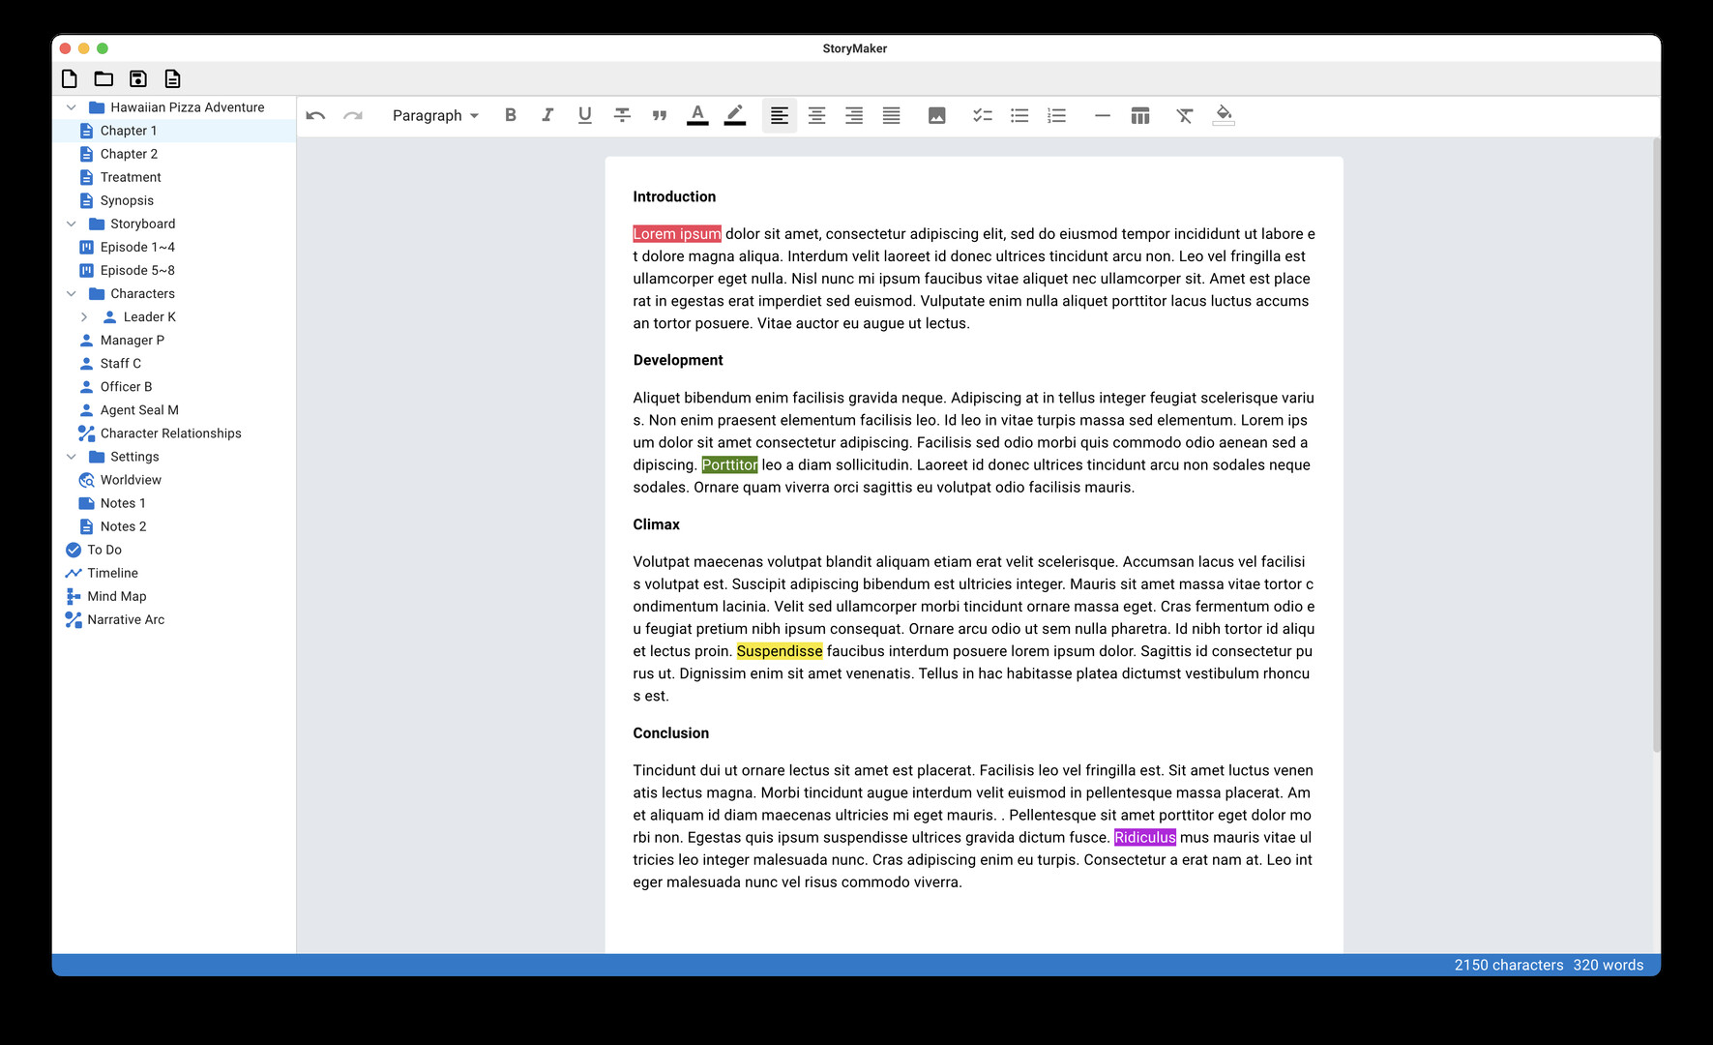Insert a block quote

(660, 115)
